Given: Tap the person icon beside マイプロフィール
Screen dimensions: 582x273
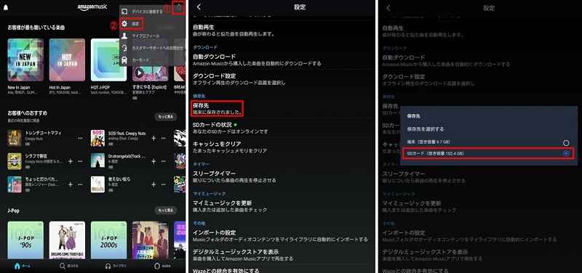Looking at the screenshot, I should (x=124, y=36).
